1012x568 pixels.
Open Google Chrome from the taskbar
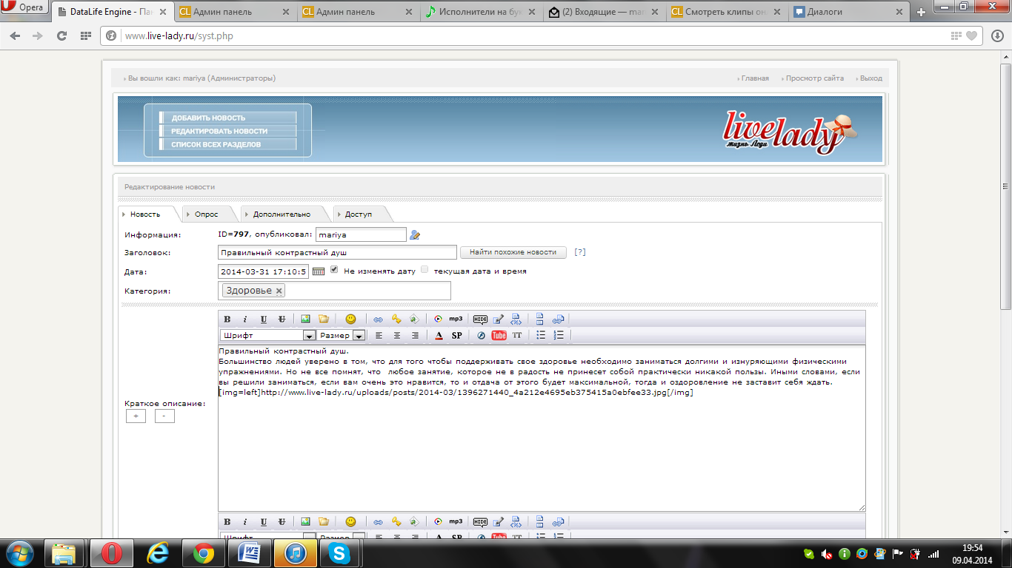click(204, 553)
